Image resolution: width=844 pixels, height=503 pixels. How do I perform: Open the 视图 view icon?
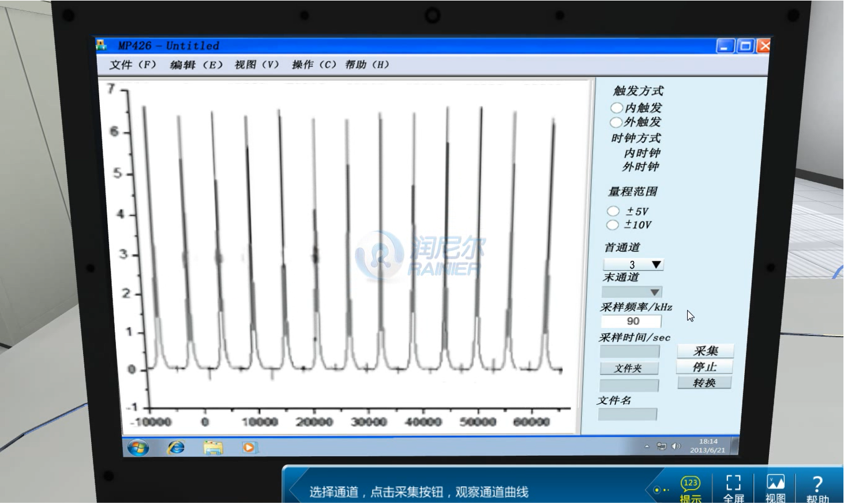pos(775,486)
